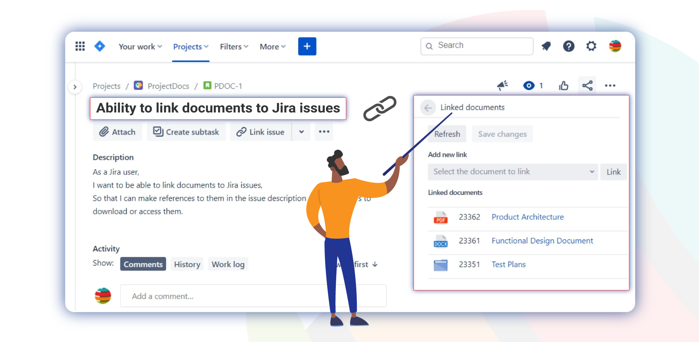Screen dimensions: 699x342
Task: Click the Activity heading
Action: pos(106,249)
